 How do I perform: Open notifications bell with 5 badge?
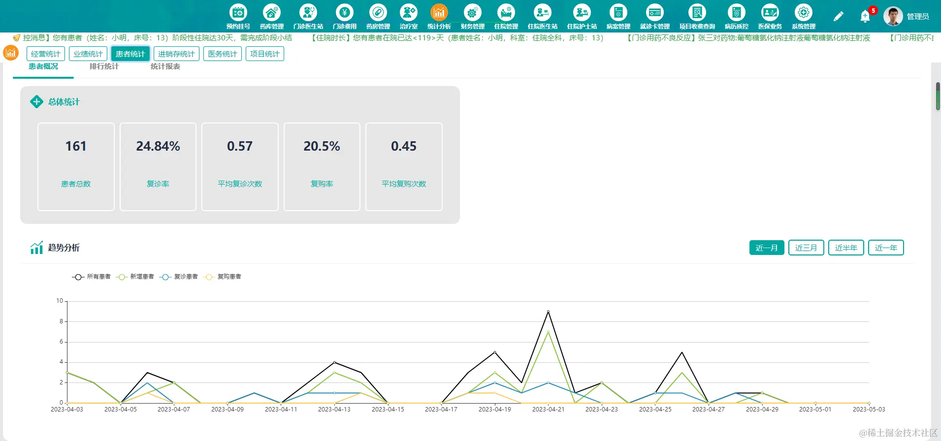[865, 17]
